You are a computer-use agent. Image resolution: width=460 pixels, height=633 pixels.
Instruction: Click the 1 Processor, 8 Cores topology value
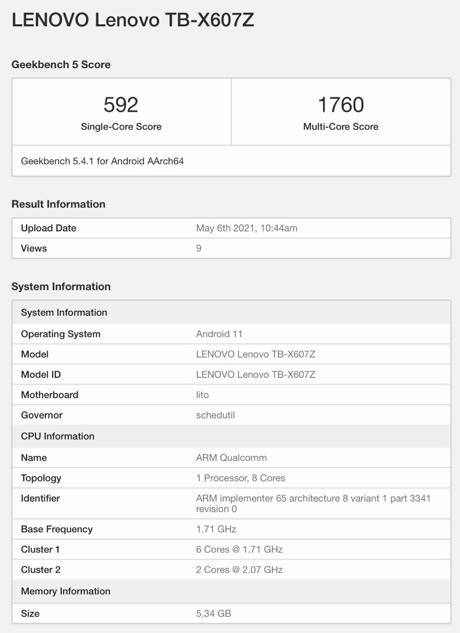(x=241, y=478)
